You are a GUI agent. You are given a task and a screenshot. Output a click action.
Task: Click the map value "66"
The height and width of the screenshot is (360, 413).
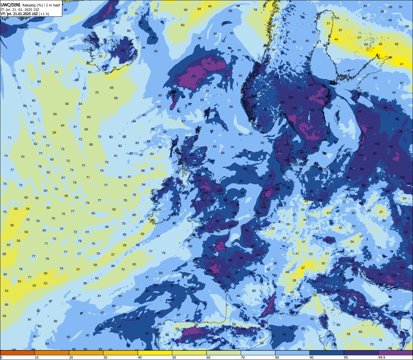click(x=6, y=304)
